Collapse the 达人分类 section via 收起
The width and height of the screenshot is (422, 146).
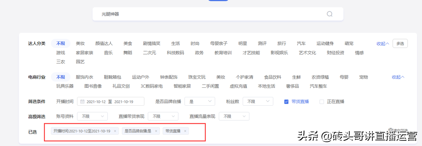[383, 44]
